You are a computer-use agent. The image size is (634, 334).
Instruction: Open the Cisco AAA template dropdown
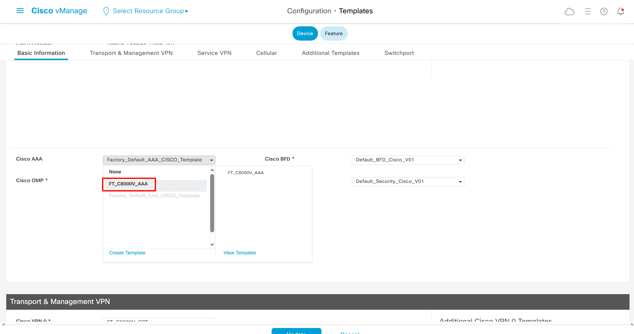tap(159, 160)
